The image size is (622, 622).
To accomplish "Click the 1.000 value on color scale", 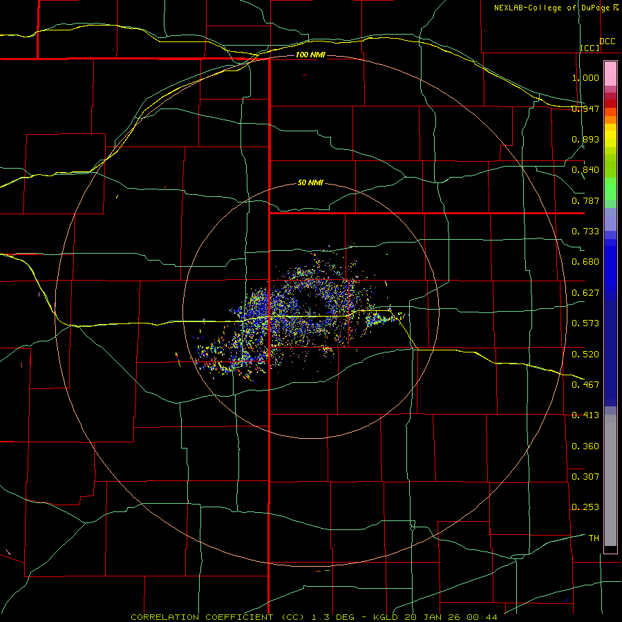I will [x=585, y=77].
